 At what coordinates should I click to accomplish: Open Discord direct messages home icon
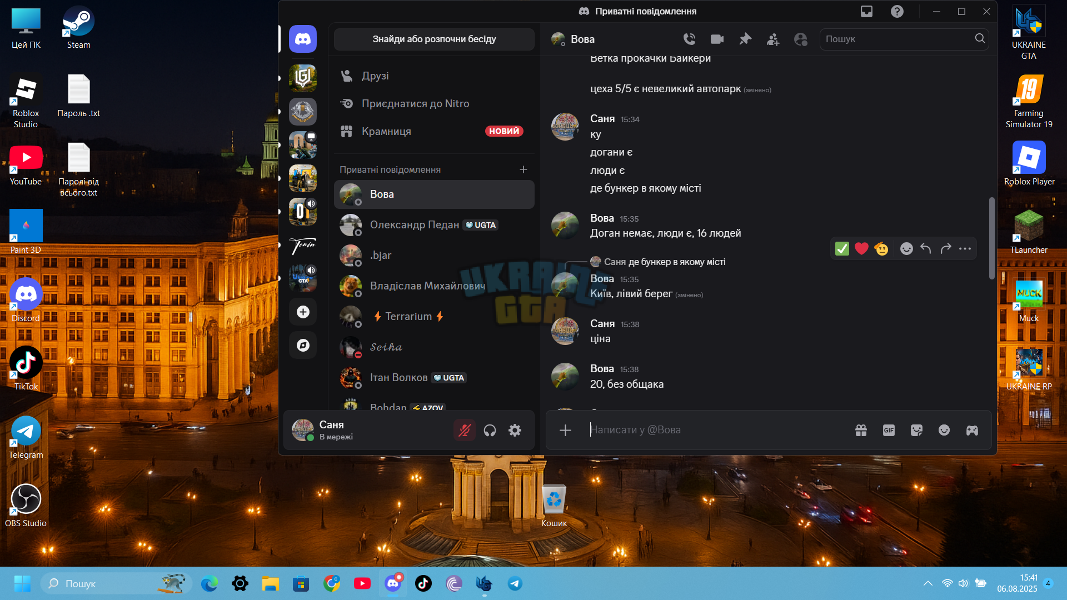[x=302, y=39]
